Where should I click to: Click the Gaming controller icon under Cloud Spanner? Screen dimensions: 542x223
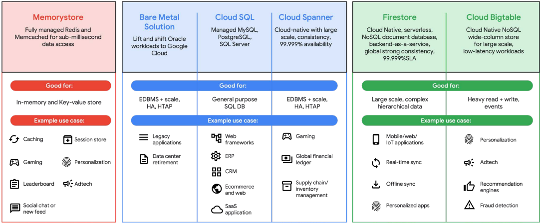tap(287, 136)
